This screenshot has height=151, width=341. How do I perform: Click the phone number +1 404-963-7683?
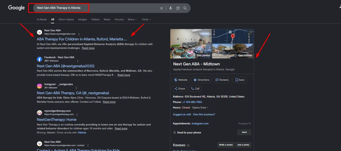click(192, 102)
